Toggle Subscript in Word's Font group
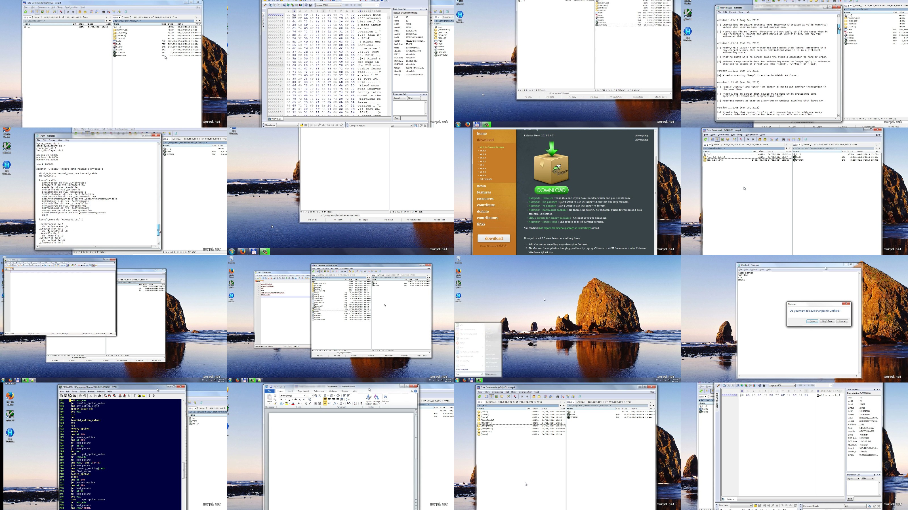The image size is (908, 510). point(300,400)
